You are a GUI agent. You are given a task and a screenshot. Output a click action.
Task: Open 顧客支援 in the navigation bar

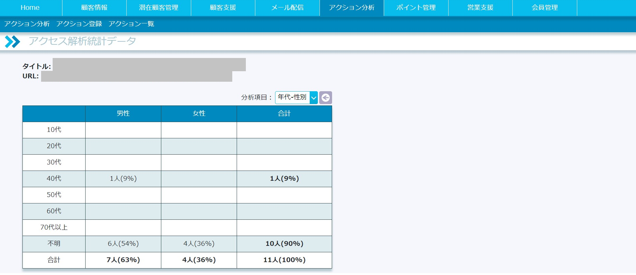(223, 8)
